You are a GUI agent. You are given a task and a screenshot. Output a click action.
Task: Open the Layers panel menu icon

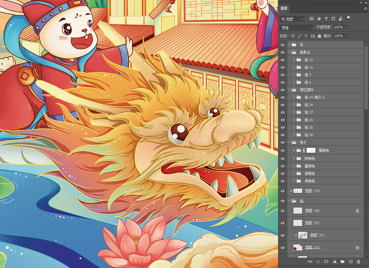(365, 9)
